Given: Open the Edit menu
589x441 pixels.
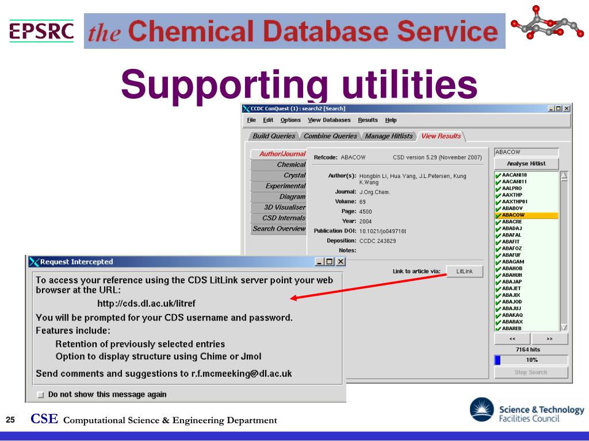Looking at the screenshot, I should 268,120.
